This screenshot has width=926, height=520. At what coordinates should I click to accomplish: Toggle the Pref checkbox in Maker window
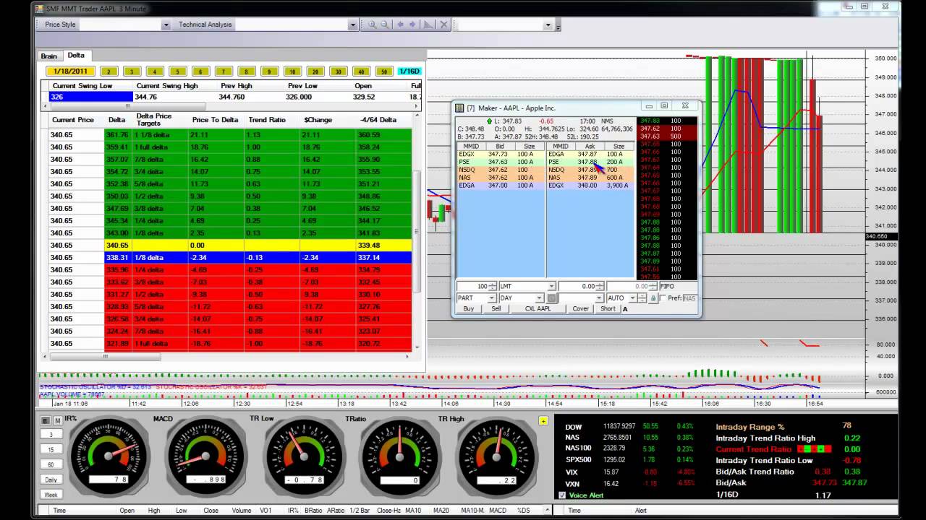(x=663, y=298)
